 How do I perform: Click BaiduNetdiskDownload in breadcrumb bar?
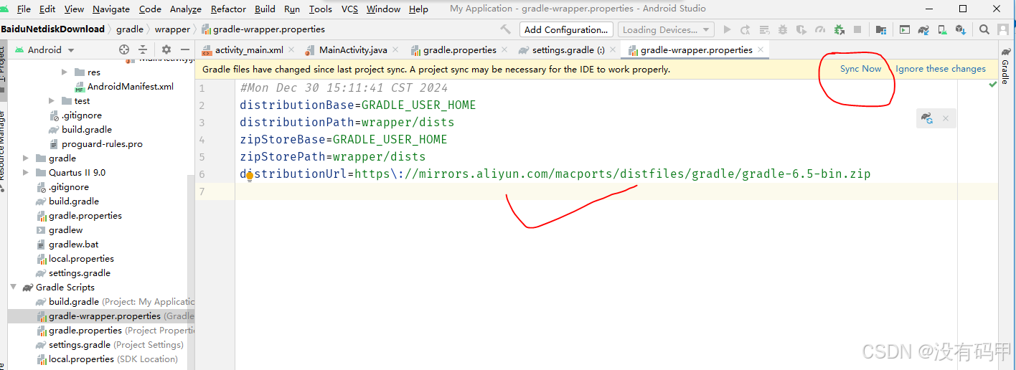point(52,29)
